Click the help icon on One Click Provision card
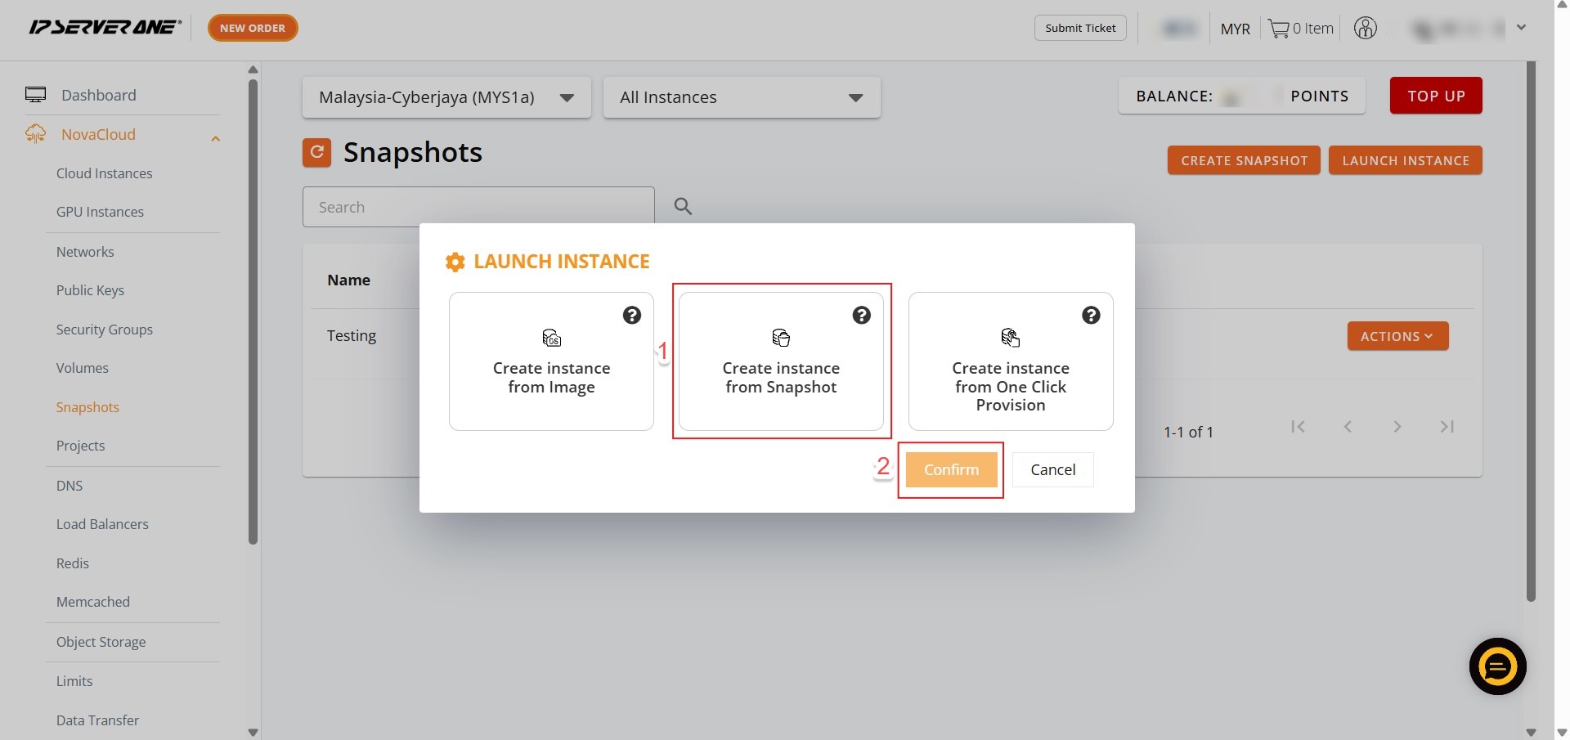The height and width of the screenshot is (740, 1570). [1091, 316]
